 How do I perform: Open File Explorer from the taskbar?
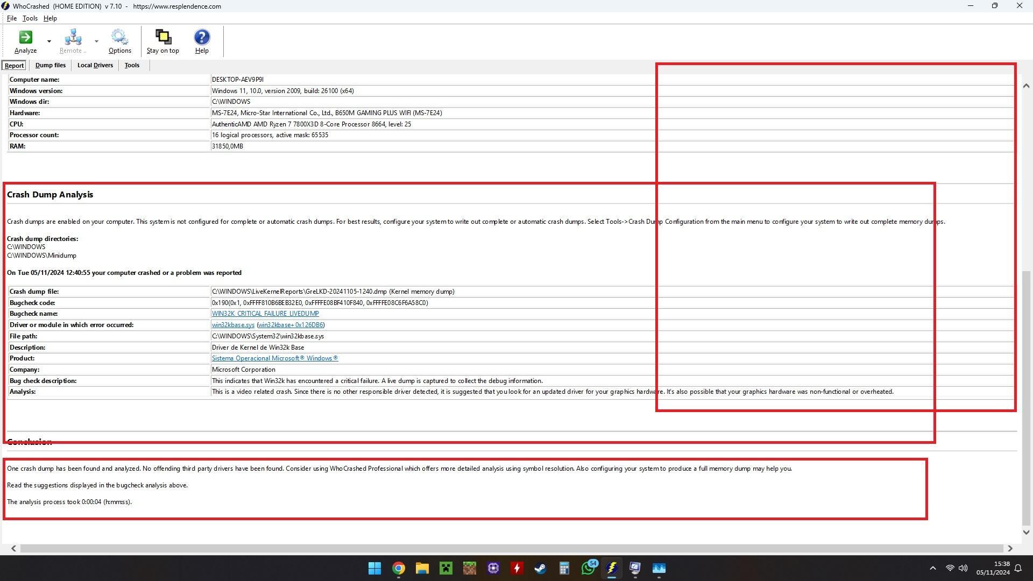click(x=422, y=568)
